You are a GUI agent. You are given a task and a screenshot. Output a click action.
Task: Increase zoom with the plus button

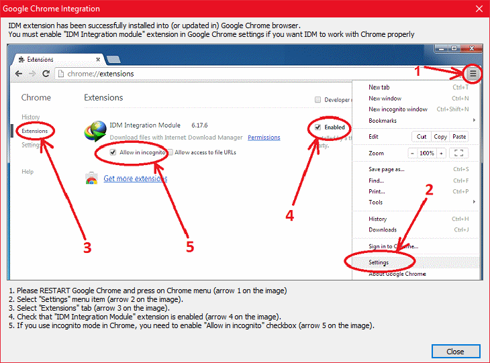pyautogui.click(x=441, y=153)
